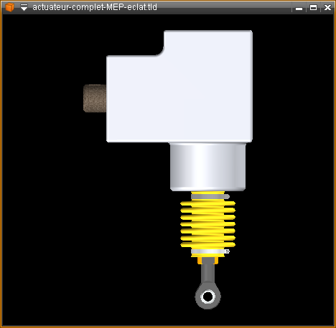The width and height of the screenshot is (336, 328).
Task: Select the orange nut below the bellows
Action: pos(207,261)
